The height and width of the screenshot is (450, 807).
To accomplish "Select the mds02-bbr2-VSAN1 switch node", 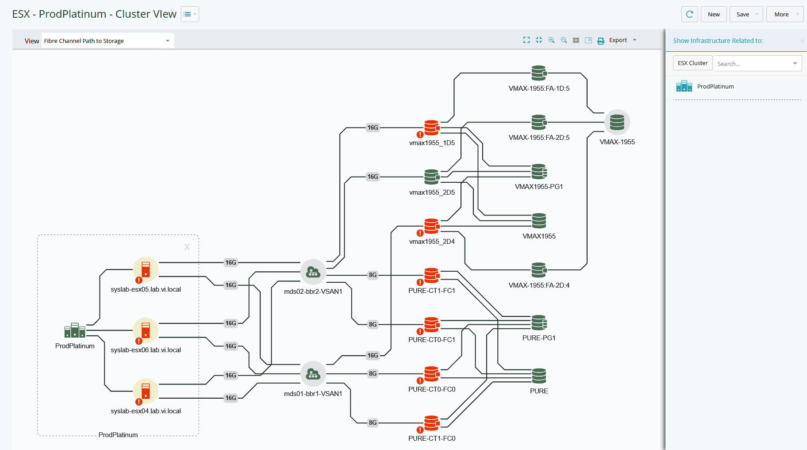I will pos(313,272).
